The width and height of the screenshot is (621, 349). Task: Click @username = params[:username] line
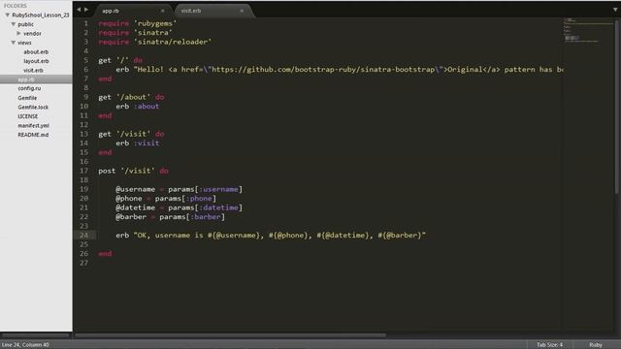(179, 189)
